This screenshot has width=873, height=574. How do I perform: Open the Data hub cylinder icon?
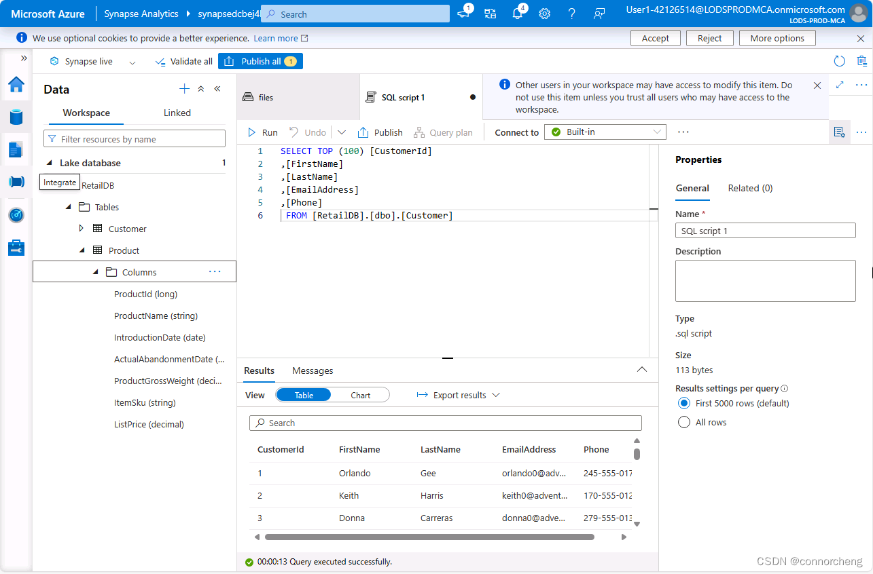[16, 117]
